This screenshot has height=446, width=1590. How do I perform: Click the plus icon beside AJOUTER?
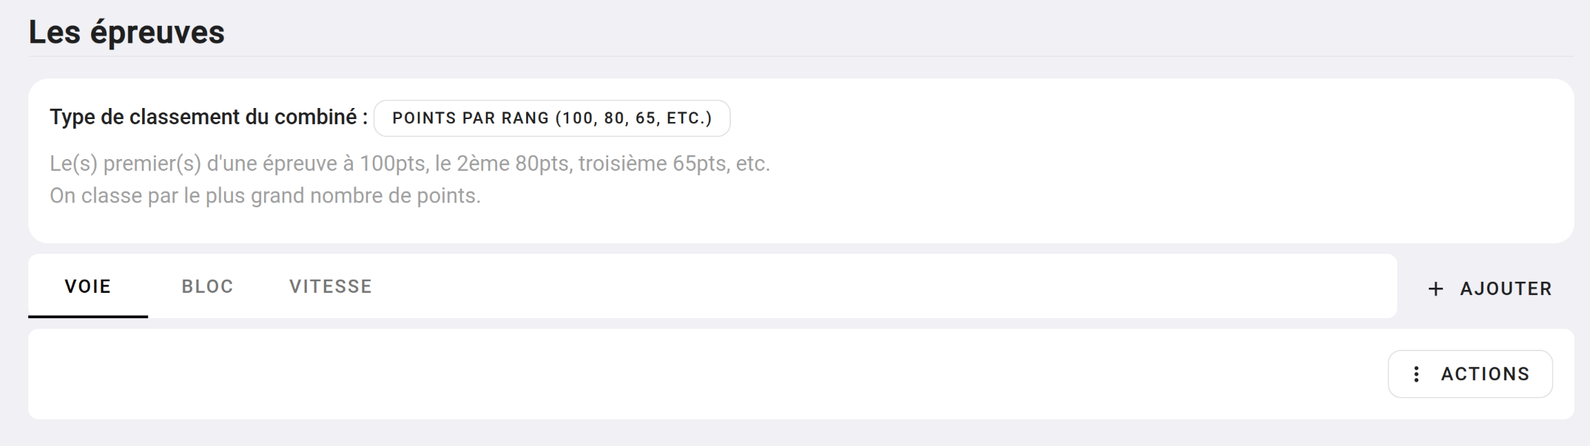pyautogui.click(x=1435, y=289)
